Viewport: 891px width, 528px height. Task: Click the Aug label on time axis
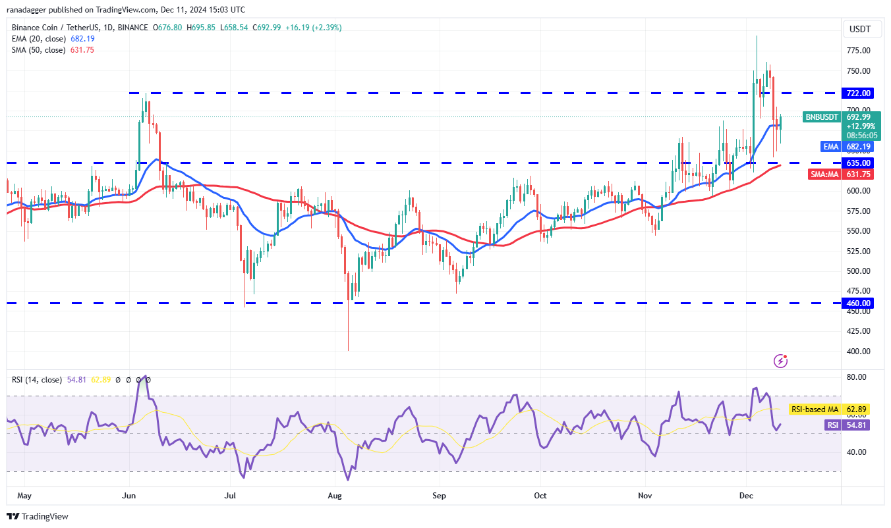pos(335,494)
